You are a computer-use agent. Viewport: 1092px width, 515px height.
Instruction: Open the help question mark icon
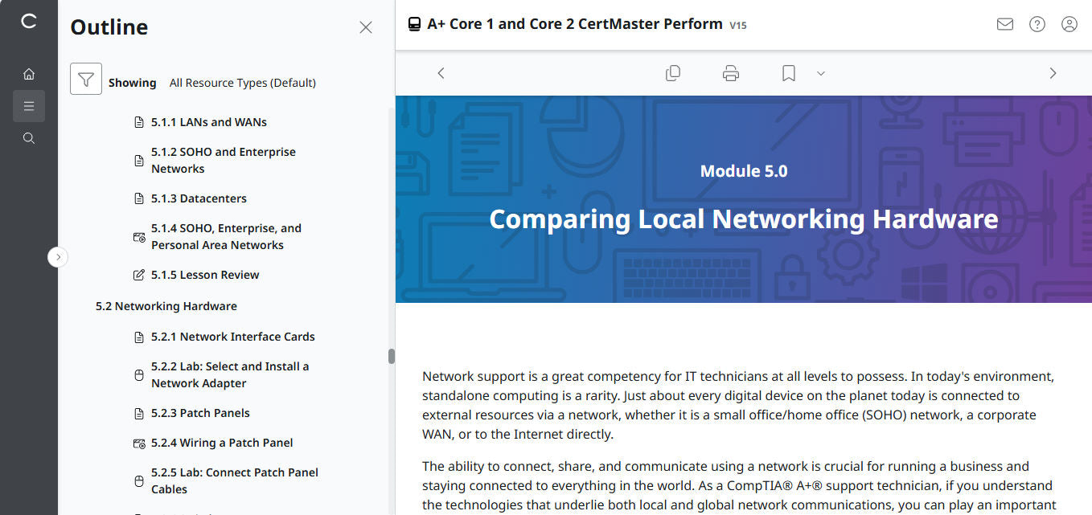[x=1037, y=24]
